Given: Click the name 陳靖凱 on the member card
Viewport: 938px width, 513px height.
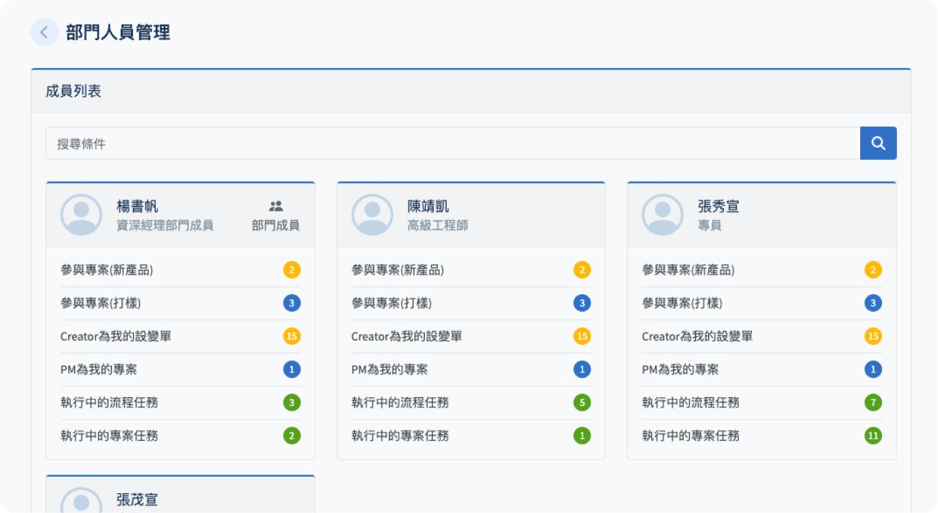Looking at the screenshot, I should pyautogui.click(x=428, y=206).
